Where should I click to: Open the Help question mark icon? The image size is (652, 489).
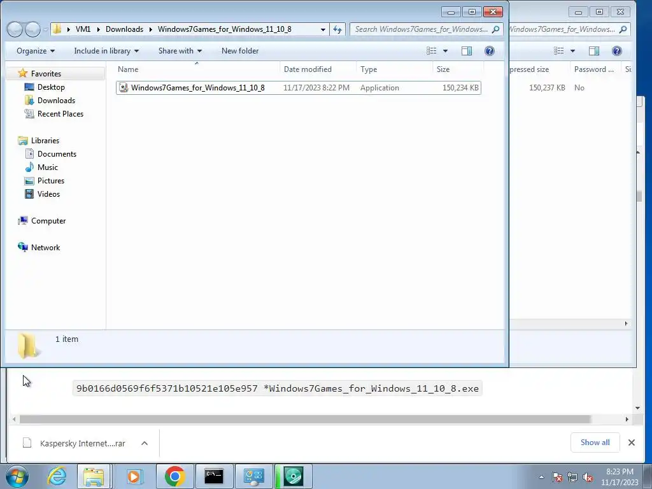pos(490,51)
